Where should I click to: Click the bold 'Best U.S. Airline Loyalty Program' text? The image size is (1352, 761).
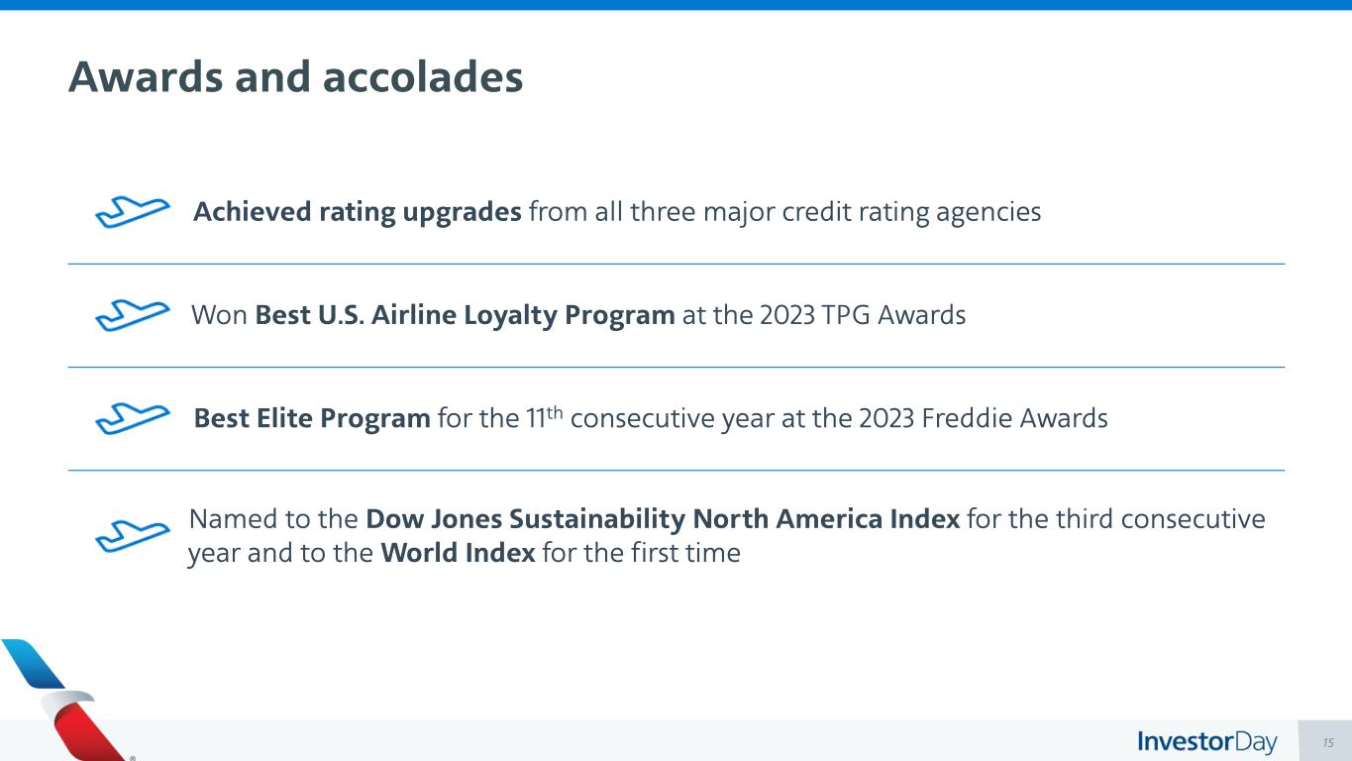point(465,315)
